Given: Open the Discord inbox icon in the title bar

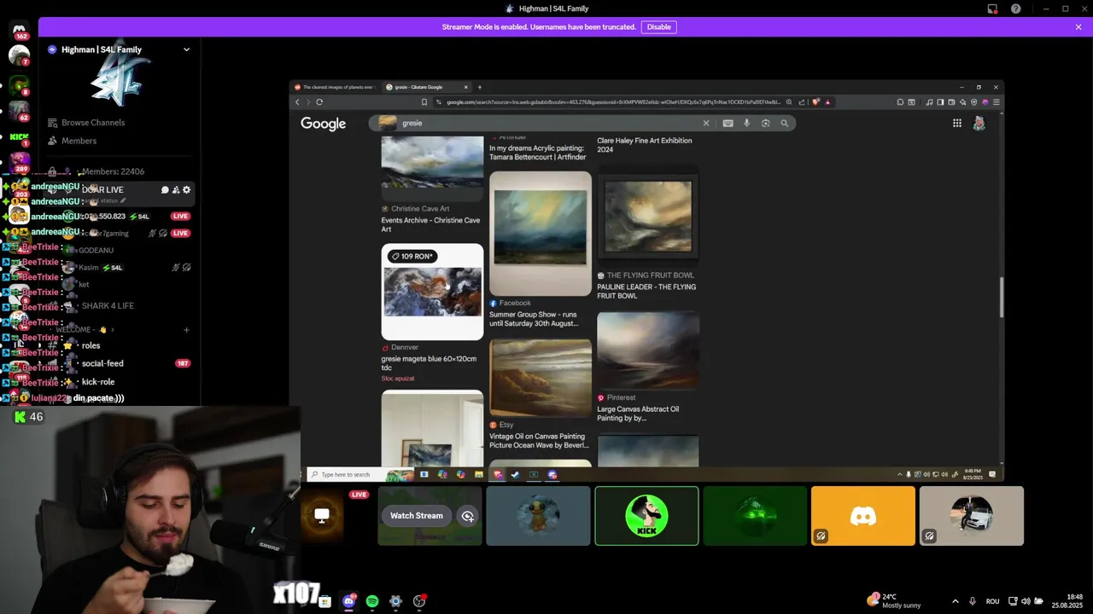Looking at the screenshot, I should pyautogui.click(x=992, y=9).
